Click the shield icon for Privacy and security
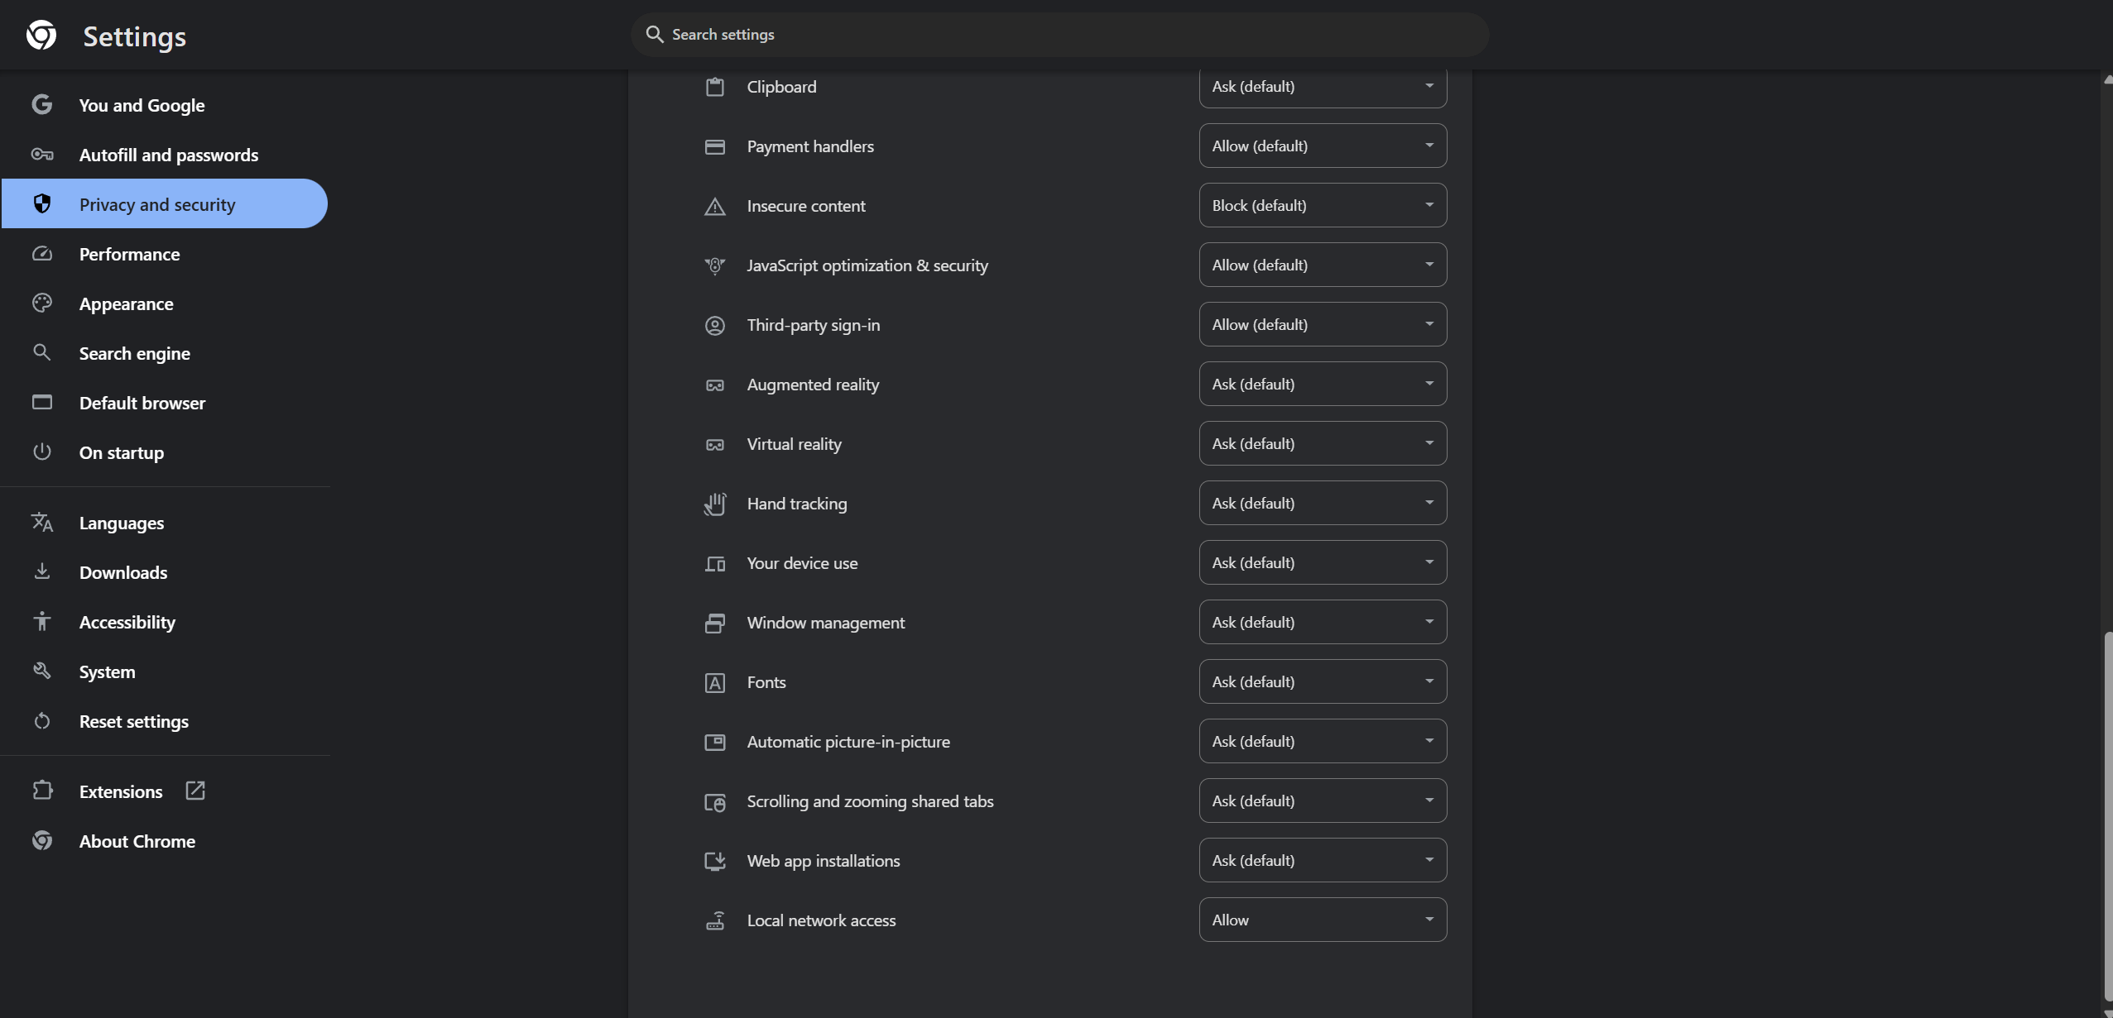The height and width of the screenshot is (1018, 2113). point(42,203)
